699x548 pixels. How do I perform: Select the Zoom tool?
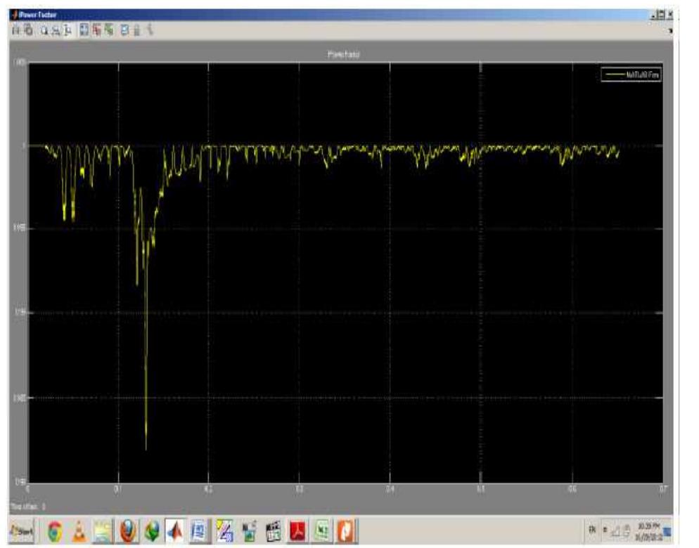[x=44, y=30]
